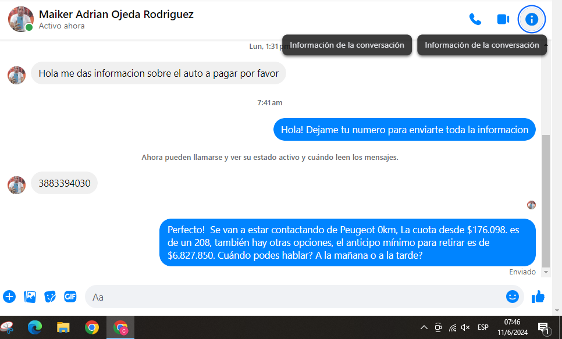Click the message input field
The width and height of the screenshot is (562, 339).
(x=291, y=297)
